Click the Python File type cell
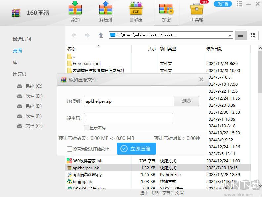The height and width of the screenshot is (197, 262). tap(170, 174)
